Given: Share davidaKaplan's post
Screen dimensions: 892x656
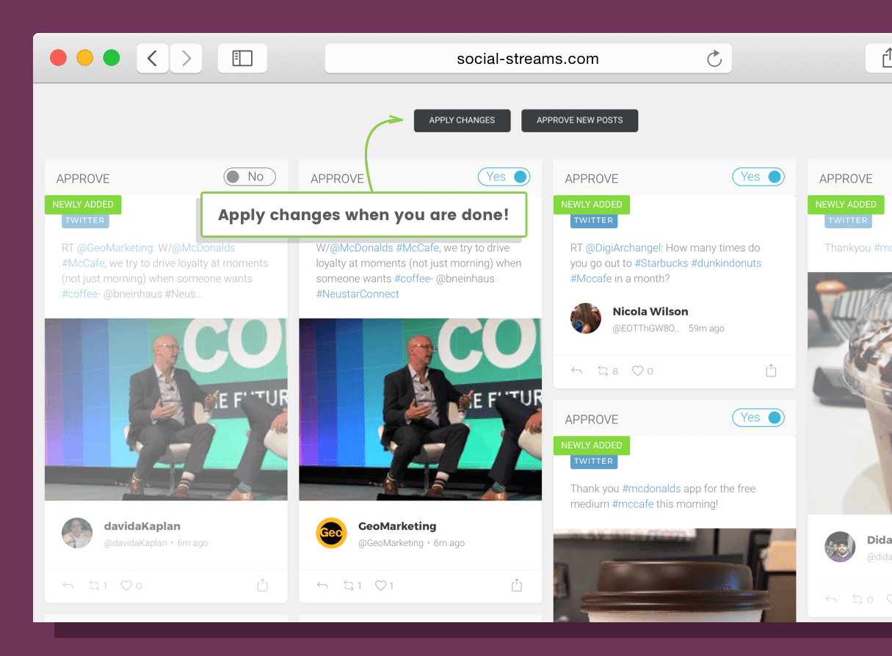Looking at the screenshot, I should (263, 585).
